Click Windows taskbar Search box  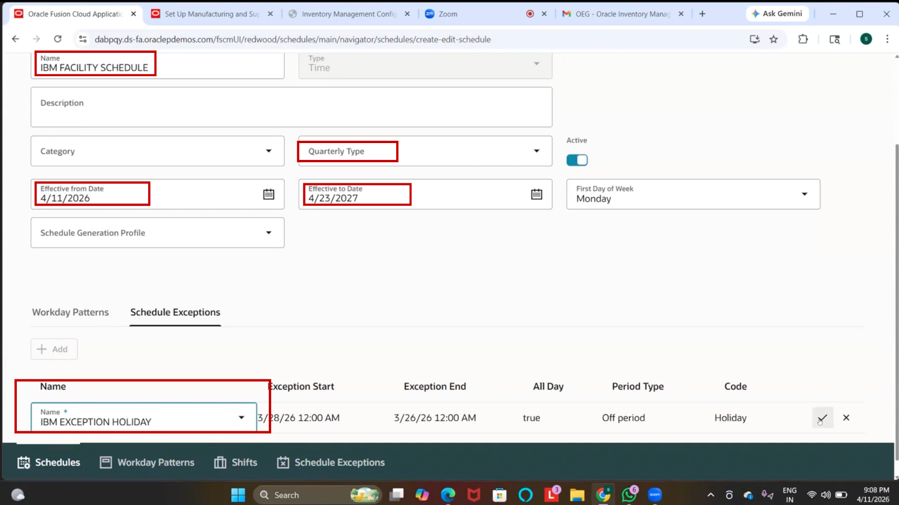(x=317, y=495)
